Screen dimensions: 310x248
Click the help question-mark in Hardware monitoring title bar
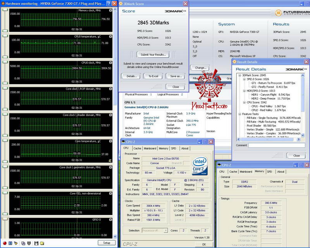109,3
